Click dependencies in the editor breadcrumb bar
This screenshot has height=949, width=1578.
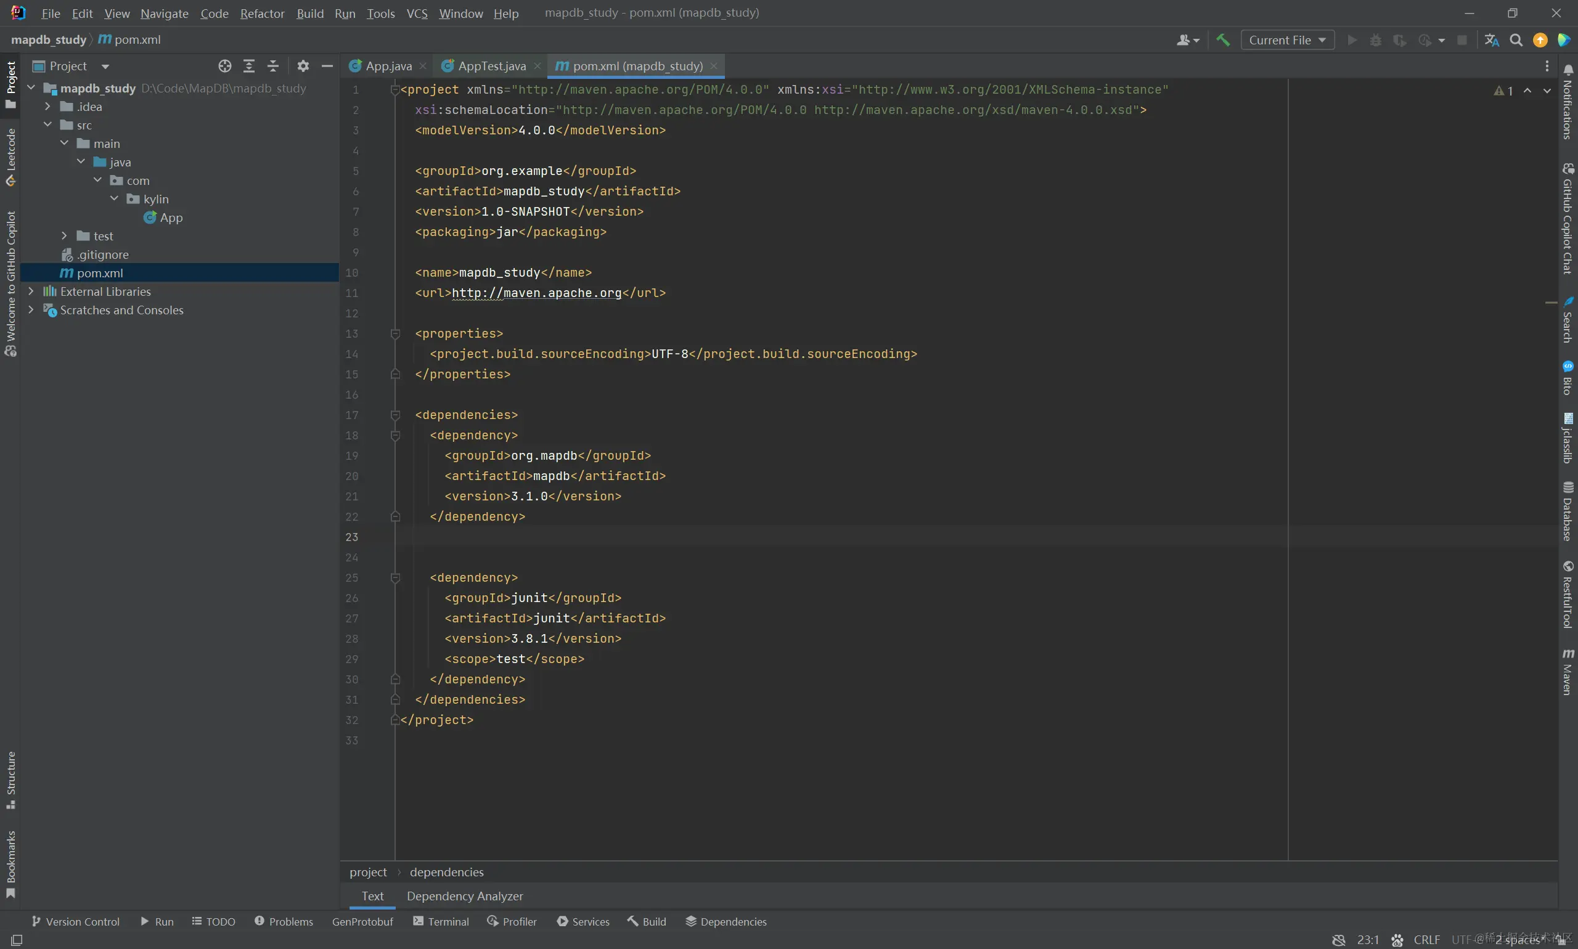click(446, 872)
